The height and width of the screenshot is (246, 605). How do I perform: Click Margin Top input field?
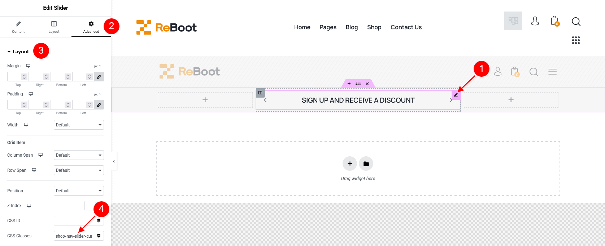click(18, 76)
